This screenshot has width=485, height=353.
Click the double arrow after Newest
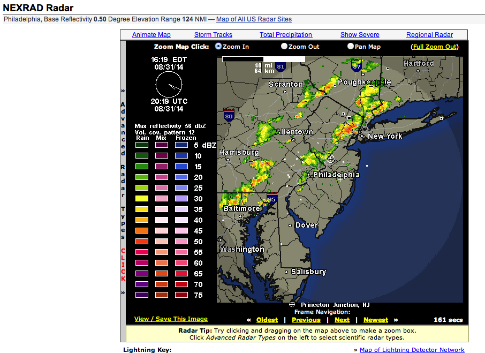click(396, 320)
